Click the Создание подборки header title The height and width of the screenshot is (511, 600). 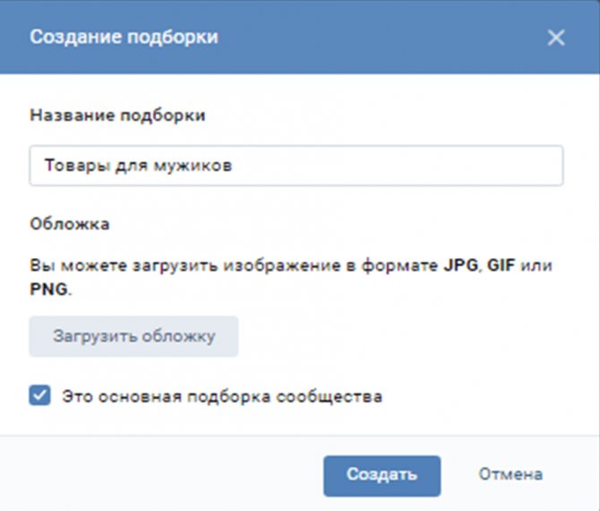pos(124,37)
